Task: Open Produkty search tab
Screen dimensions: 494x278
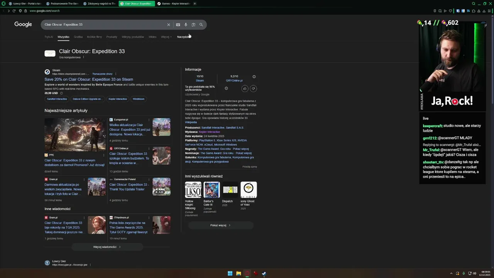Action: tap(112, 37)
